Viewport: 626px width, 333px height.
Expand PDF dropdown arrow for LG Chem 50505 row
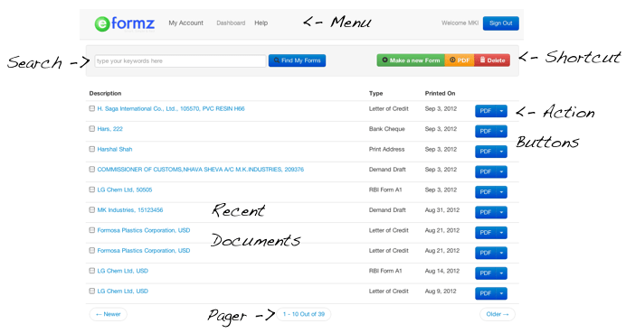coord(501,192)
